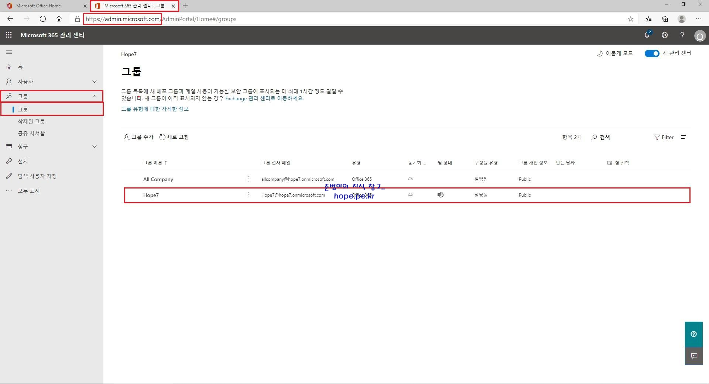709x384 pixels.
Task: Click the cloud sync icon for Hope7
Action: pos(410,195)
